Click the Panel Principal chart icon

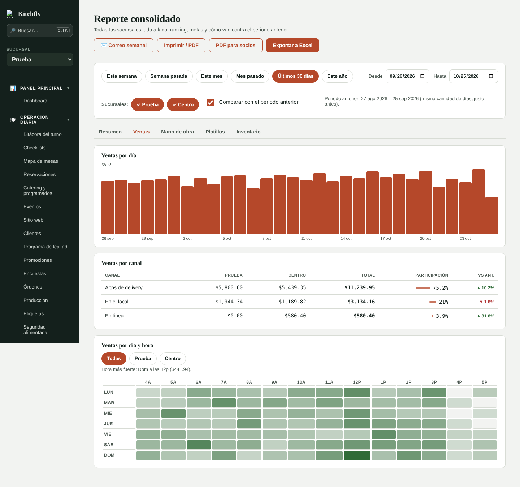[13, 88]
